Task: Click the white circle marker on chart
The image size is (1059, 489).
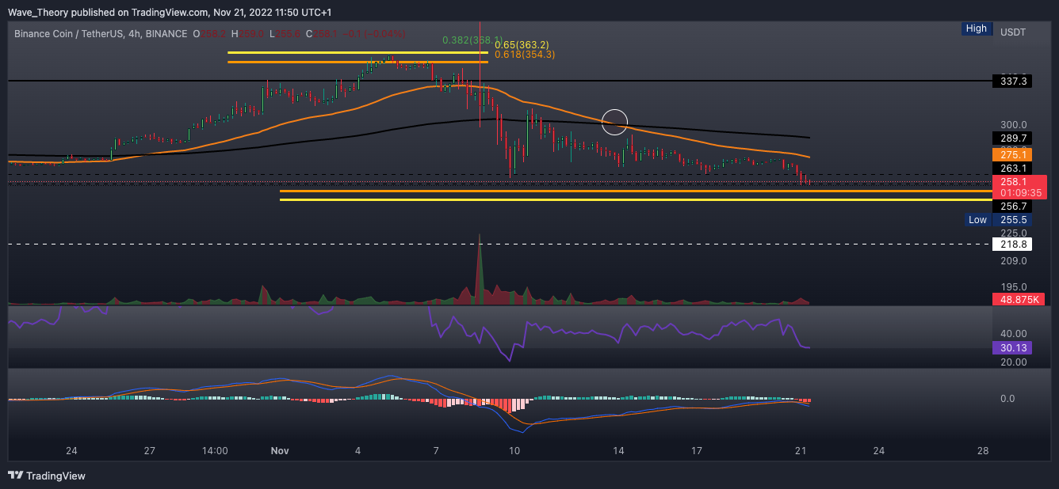Action: [x=614, y=121]
